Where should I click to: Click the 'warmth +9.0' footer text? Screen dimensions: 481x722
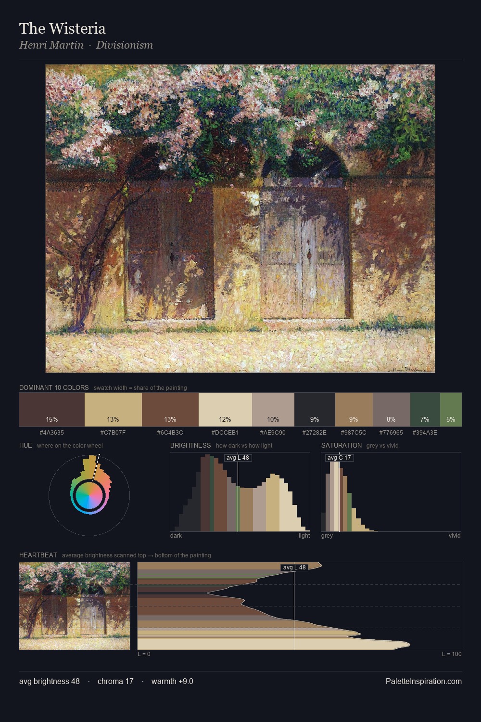(x=172, y=681)
